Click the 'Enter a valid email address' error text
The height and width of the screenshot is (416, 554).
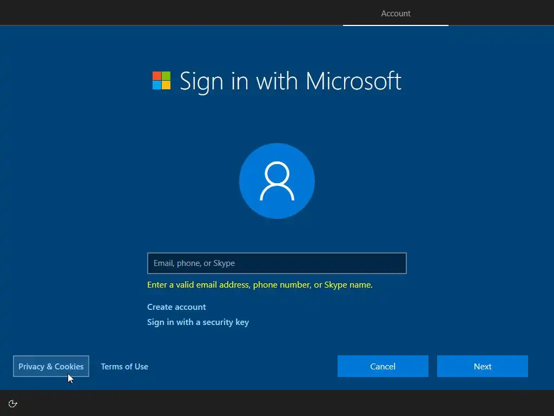coord(260,285)
